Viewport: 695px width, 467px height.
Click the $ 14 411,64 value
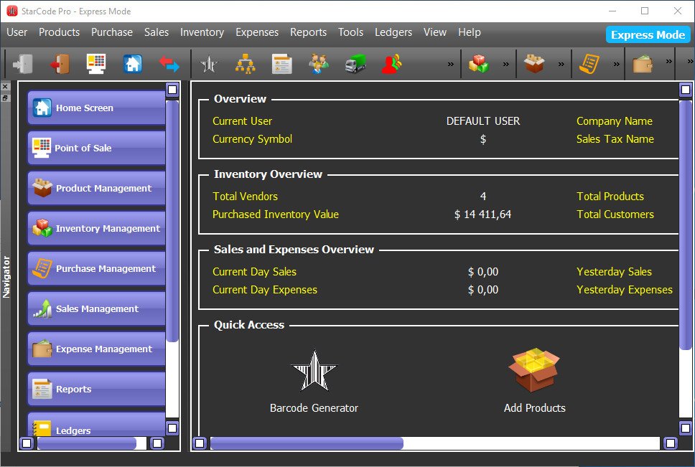point(482,214)
